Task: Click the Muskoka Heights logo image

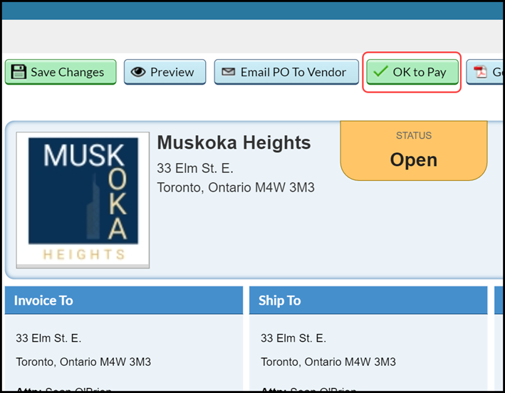Action: pyautogui.click(x=83, y=200)
